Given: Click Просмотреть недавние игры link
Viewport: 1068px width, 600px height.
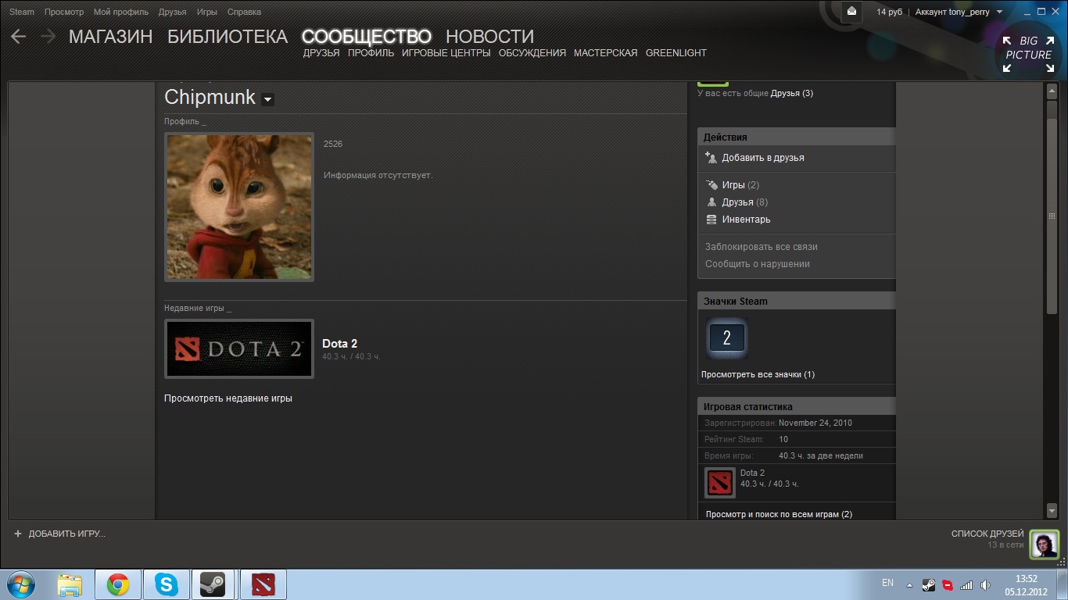Looking at the screenshot, I should coord(228,398).
